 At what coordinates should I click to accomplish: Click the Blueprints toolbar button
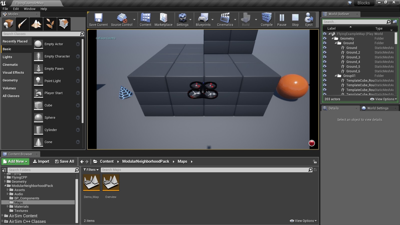pyautogui.click(x=203, y=19)
